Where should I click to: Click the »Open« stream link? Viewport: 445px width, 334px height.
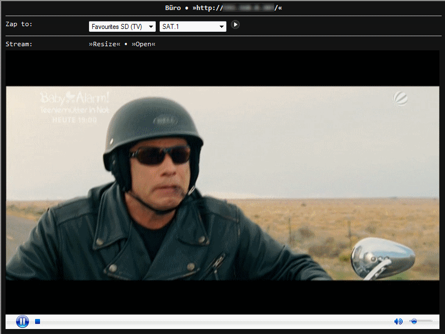click(144, 44)
